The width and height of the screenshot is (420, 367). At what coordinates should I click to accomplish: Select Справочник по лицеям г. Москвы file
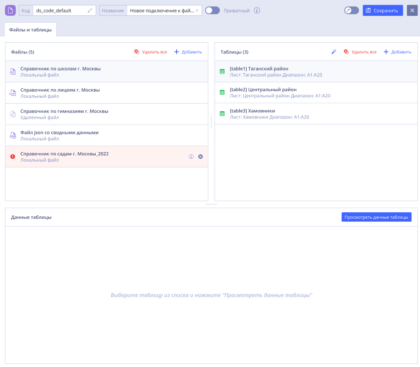click(x=107, y=93)
